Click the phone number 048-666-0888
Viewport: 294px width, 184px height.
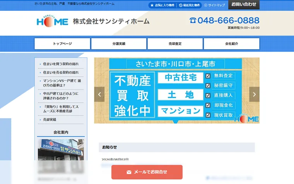(x=228, y=20)
